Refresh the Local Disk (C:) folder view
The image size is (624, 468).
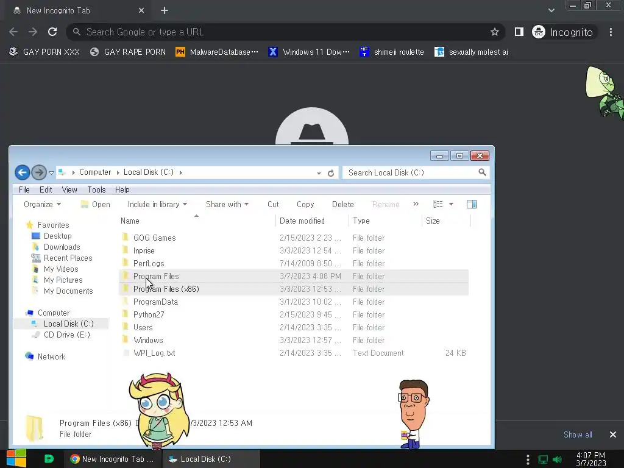click(331, 173)
